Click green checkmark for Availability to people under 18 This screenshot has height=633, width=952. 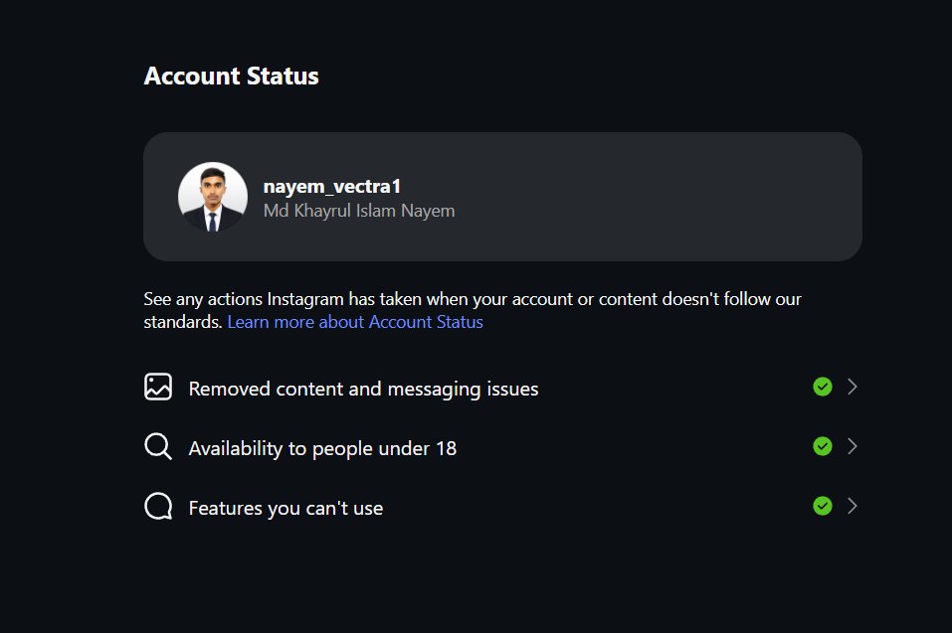tap(822, 446)
